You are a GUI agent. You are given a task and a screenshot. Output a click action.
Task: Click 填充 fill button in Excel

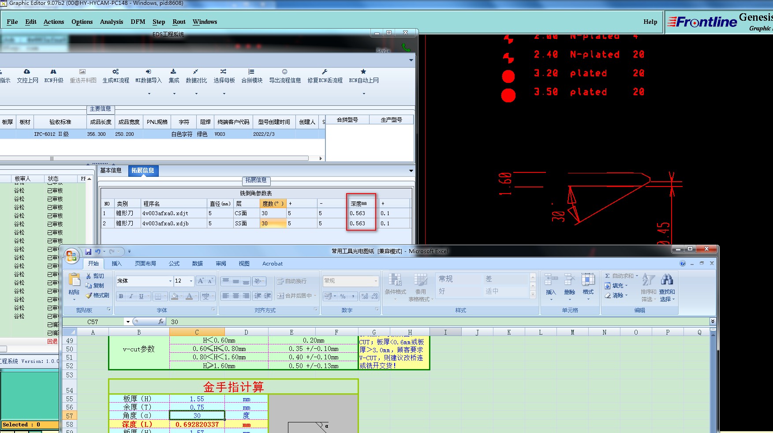[x=616, y=286]
